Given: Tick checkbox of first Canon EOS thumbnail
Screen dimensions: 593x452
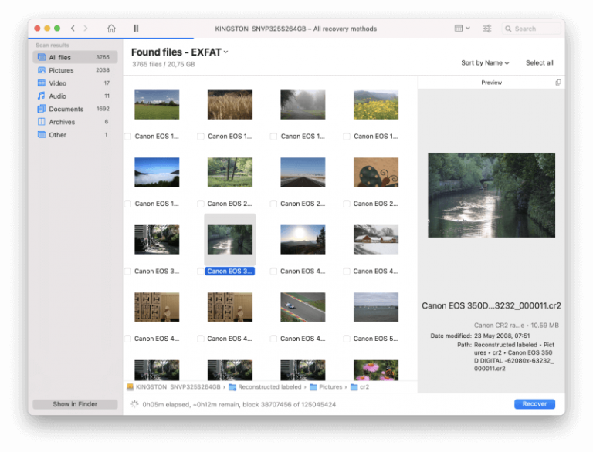Looking at the screenshot, I should tap(127, 137).
